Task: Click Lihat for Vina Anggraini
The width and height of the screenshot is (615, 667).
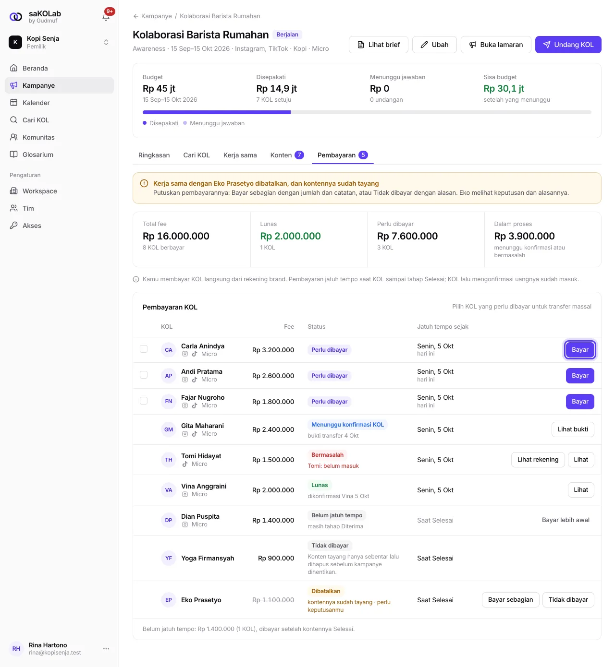Action: pos(581,490)
